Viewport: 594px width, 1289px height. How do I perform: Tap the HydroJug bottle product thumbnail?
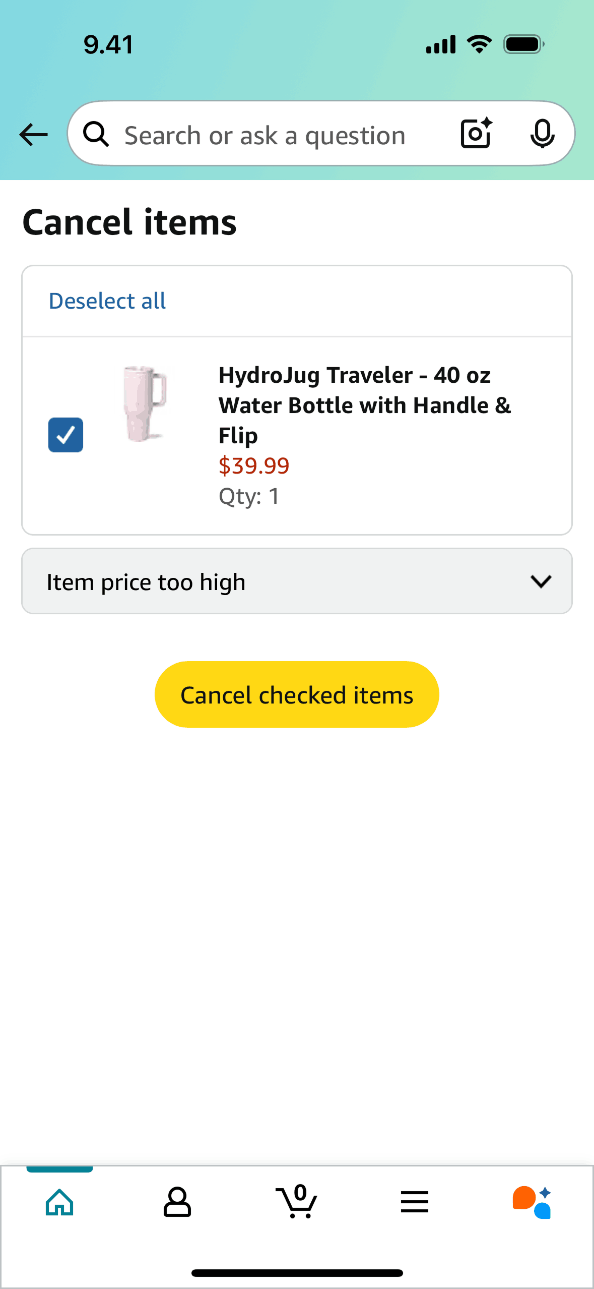click(145, 404)
